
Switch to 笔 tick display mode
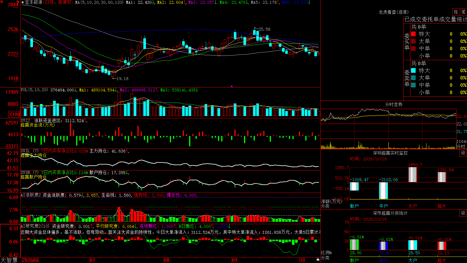click(x=463, y=12)
